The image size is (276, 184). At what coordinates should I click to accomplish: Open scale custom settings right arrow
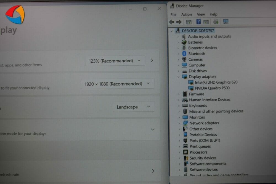[x=152, y=60]
